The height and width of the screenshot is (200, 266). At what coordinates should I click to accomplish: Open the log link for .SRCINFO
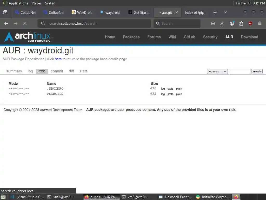tap(163, 89)
